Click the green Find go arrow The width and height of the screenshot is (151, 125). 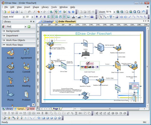tap(29, 27)
